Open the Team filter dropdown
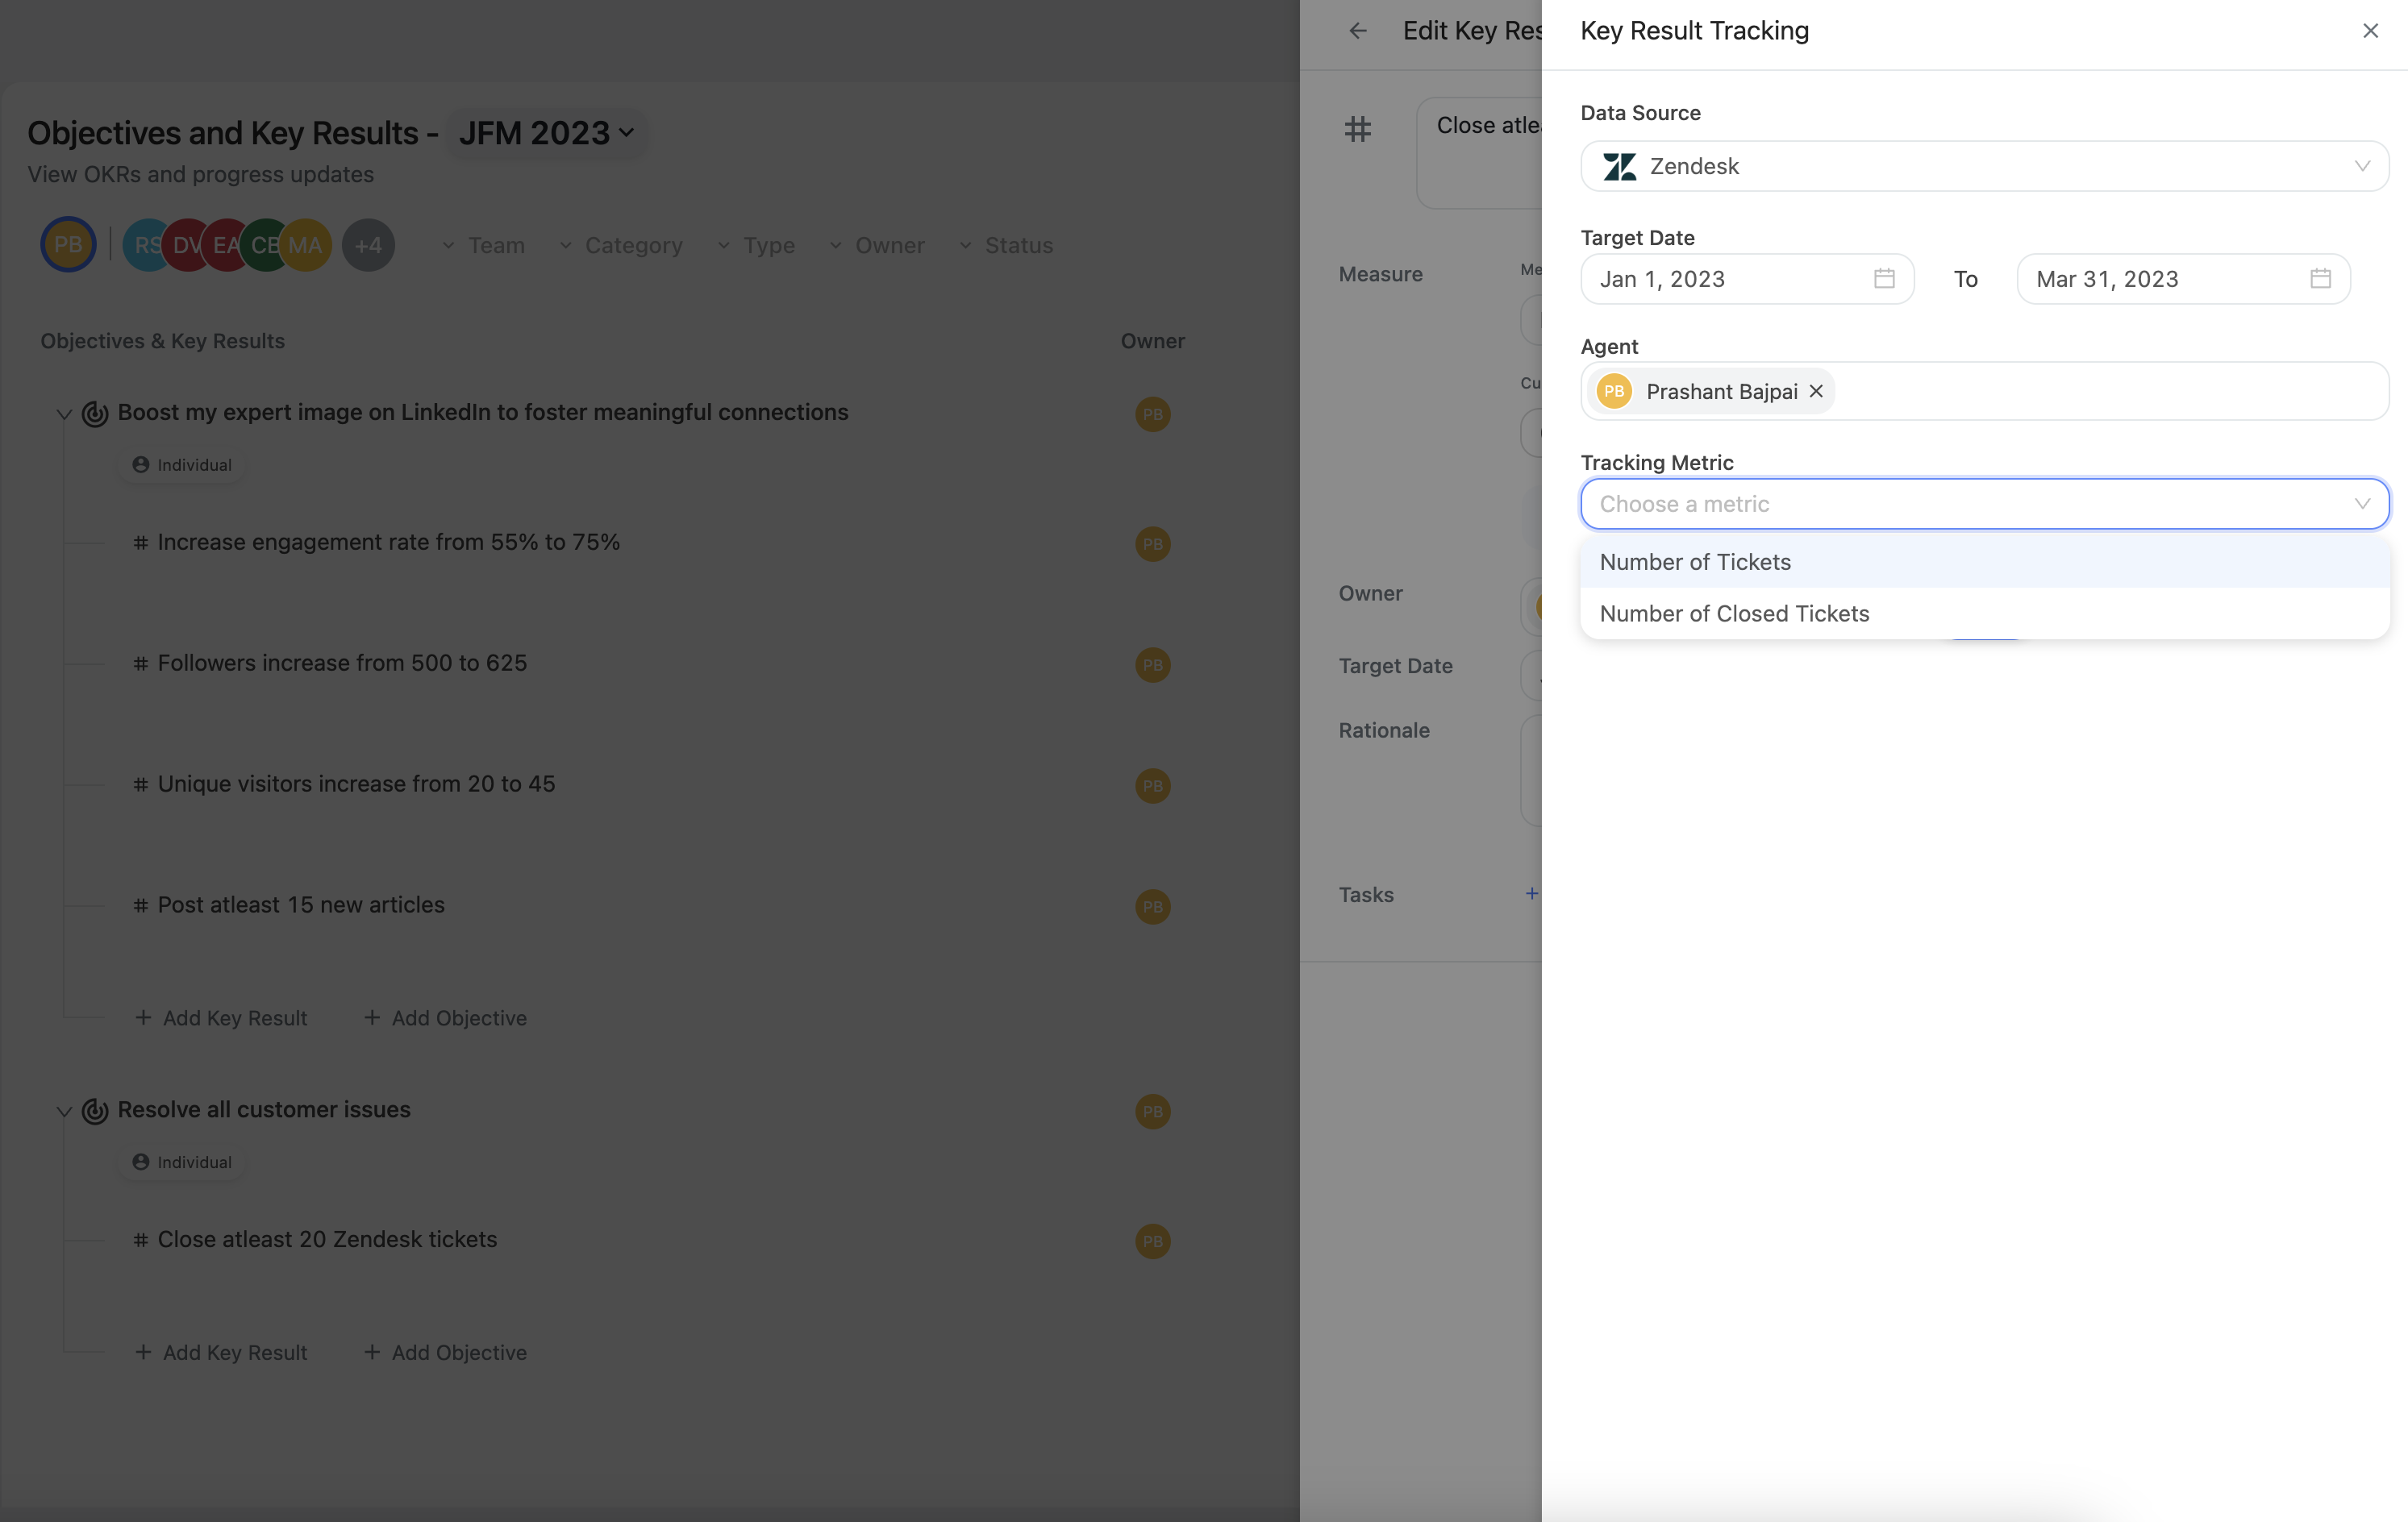Screen dimensions: 2408x1522 (x=483, y=246)
